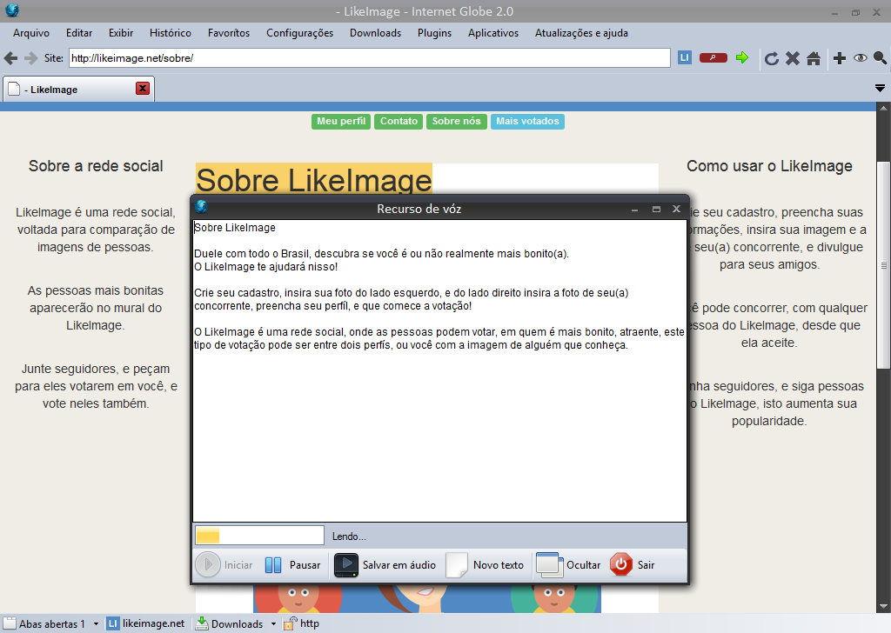This screenshot has width=891, height=633.
Task: Pause the voice reading with Pausar
Action: click(293, 564)
